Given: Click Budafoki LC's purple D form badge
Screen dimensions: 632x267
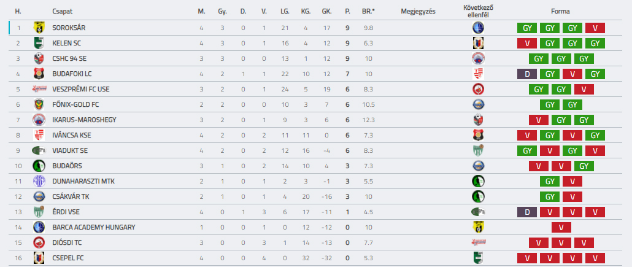Looking at the screenshot, I should [x=527, y=74].
